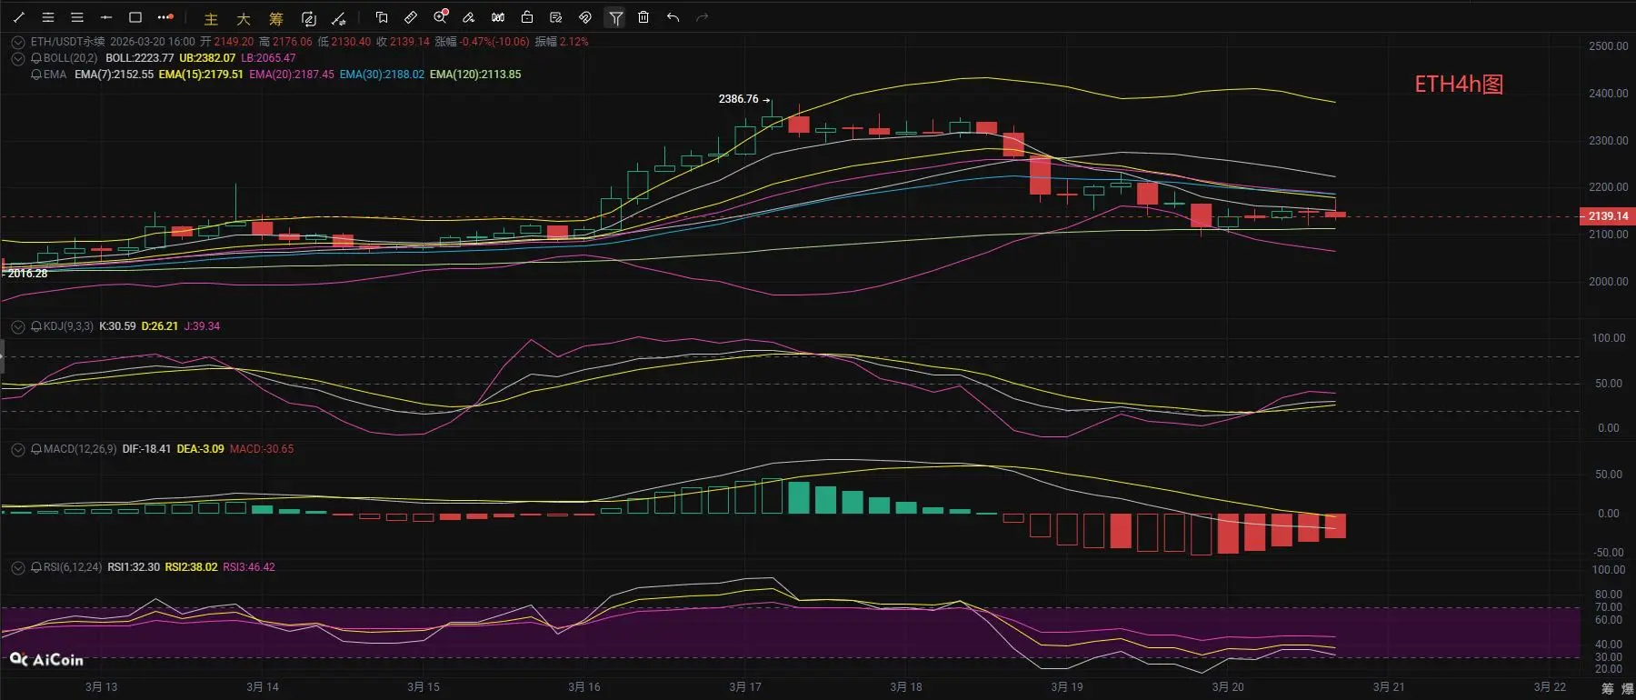Image resolution: width=1636 pixels, height=700 pixels.
Task: Toggle the 筹 chip distribution button in toolbar
Action: tap(276, 18)
